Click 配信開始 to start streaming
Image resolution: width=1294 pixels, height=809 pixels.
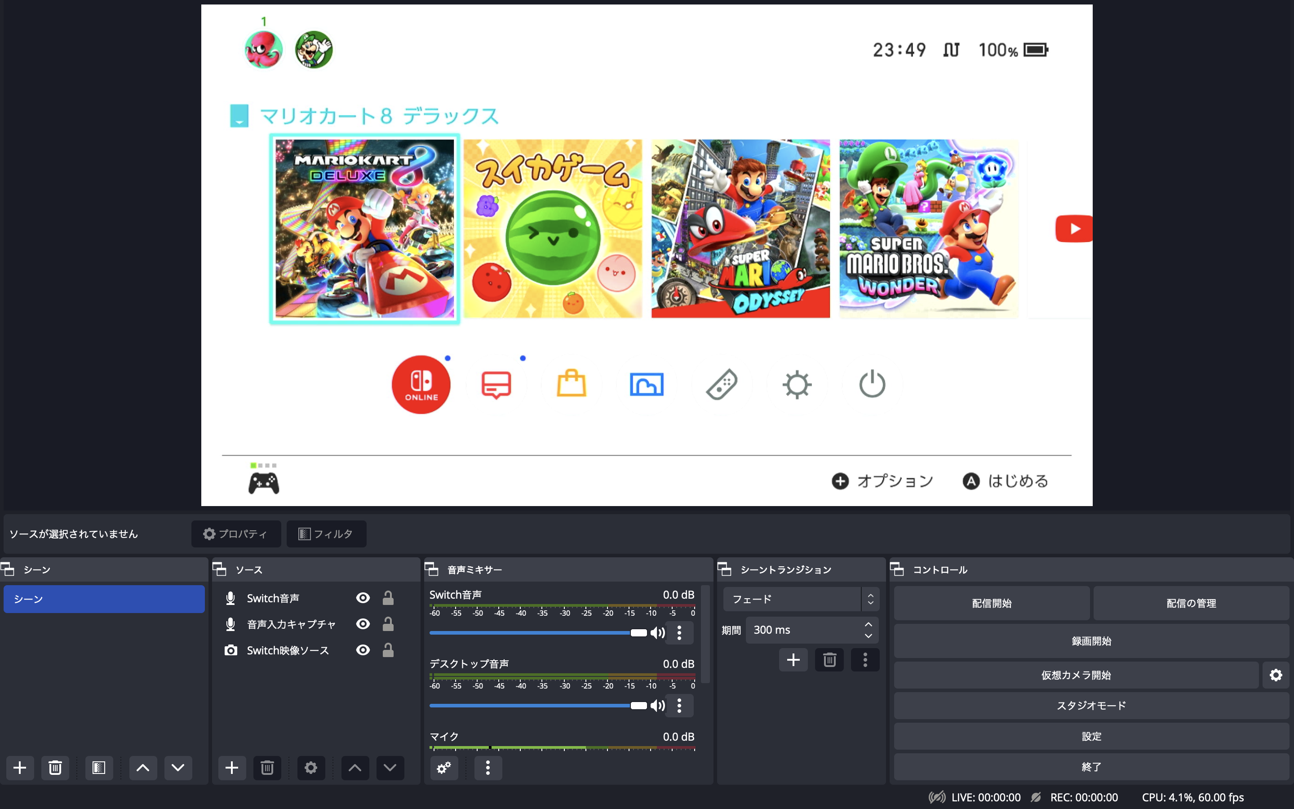pyautogui.click(x=991, y=604)
